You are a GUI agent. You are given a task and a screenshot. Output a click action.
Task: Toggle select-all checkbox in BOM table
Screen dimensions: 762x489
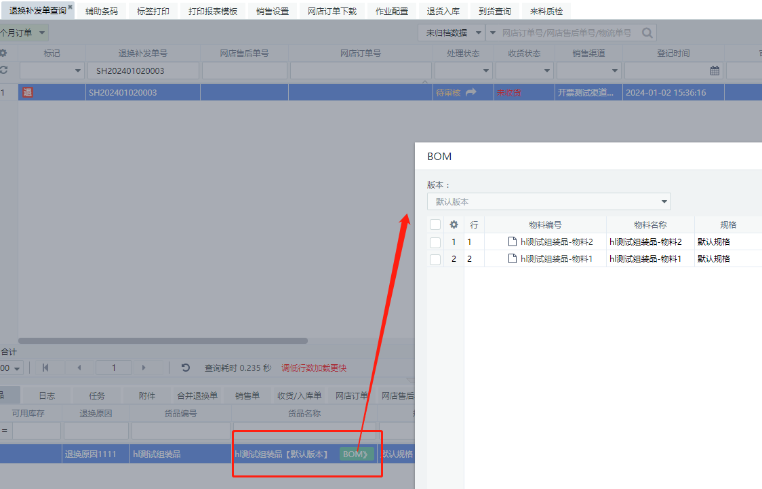(x=435, y=224)
